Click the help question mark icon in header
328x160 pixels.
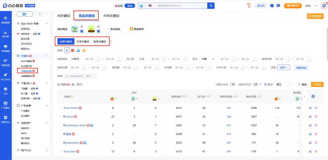(x=272, y=6)
